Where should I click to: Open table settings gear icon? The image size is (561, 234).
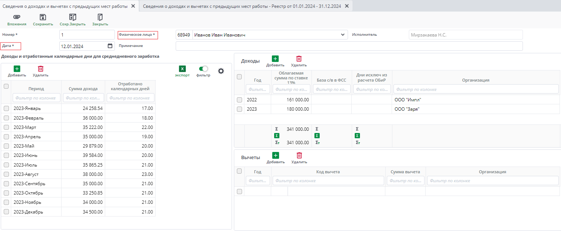(221, 71)
